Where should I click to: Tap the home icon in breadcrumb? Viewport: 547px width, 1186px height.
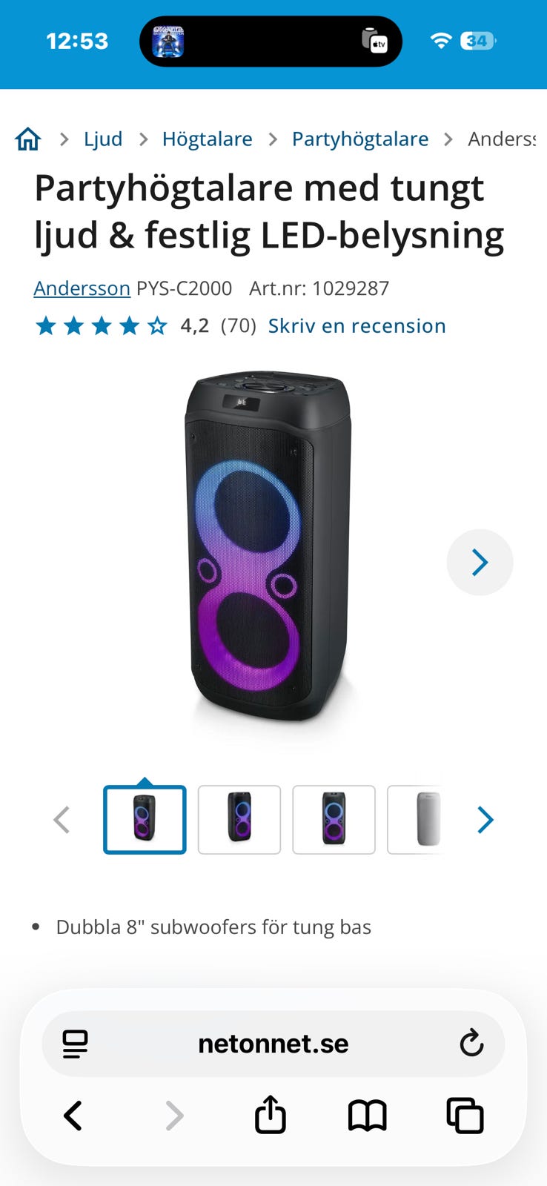pos(28,139)
